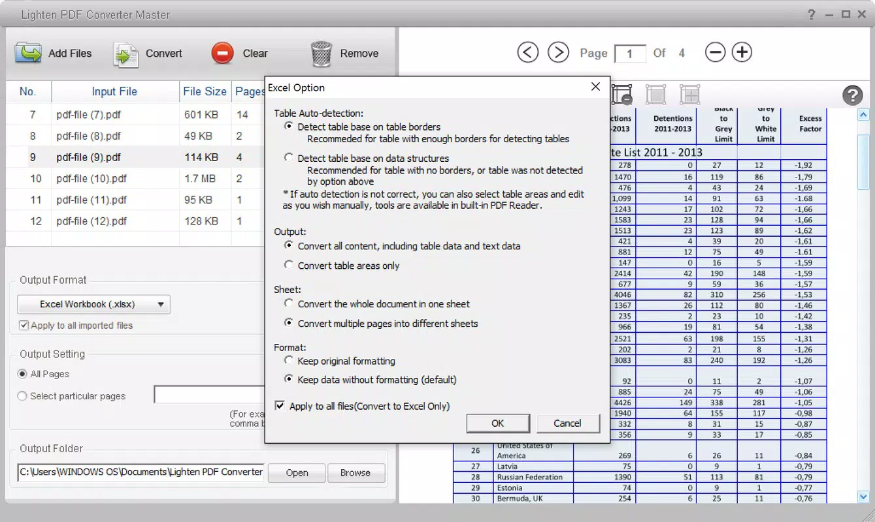Click the output folder path field
The image size is (875, 522).
point(141,472)
